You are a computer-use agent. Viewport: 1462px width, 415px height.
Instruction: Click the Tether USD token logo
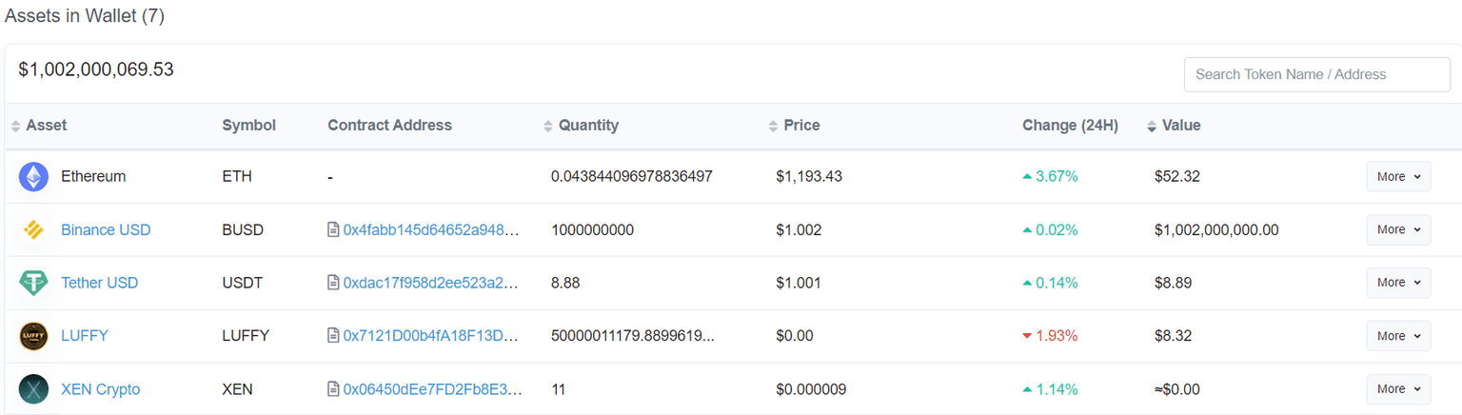click(x=33, y=283)
